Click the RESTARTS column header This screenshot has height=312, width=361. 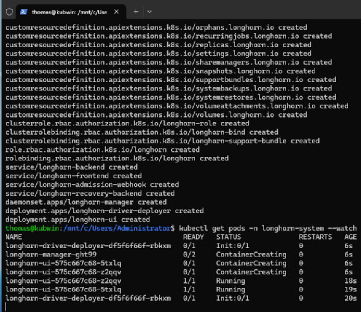[x=315, y=237]
